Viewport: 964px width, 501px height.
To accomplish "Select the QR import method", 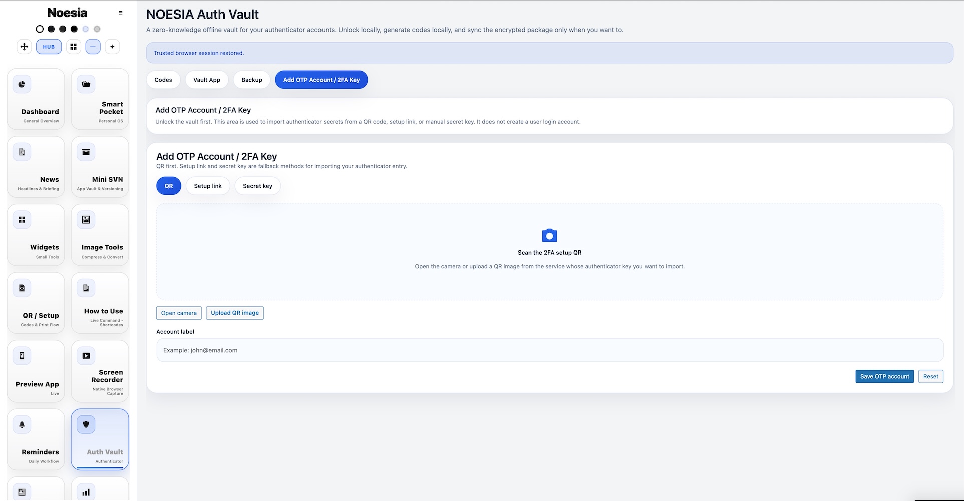I will point(169,186).
